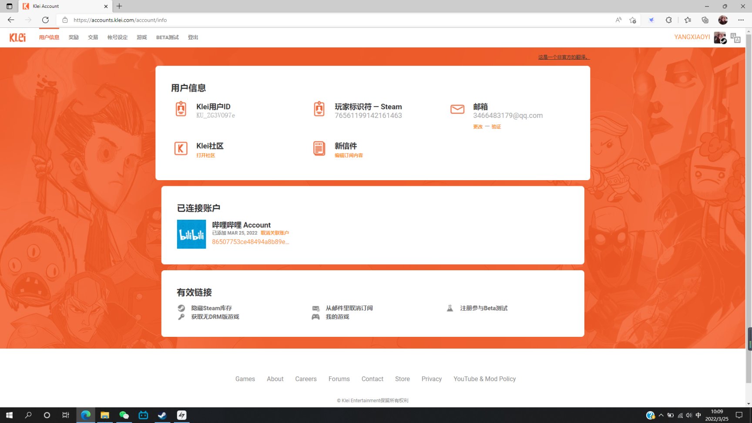Click the translate language icon in header
Viewport: 752px width, 423px height.
tap(735, 38)
